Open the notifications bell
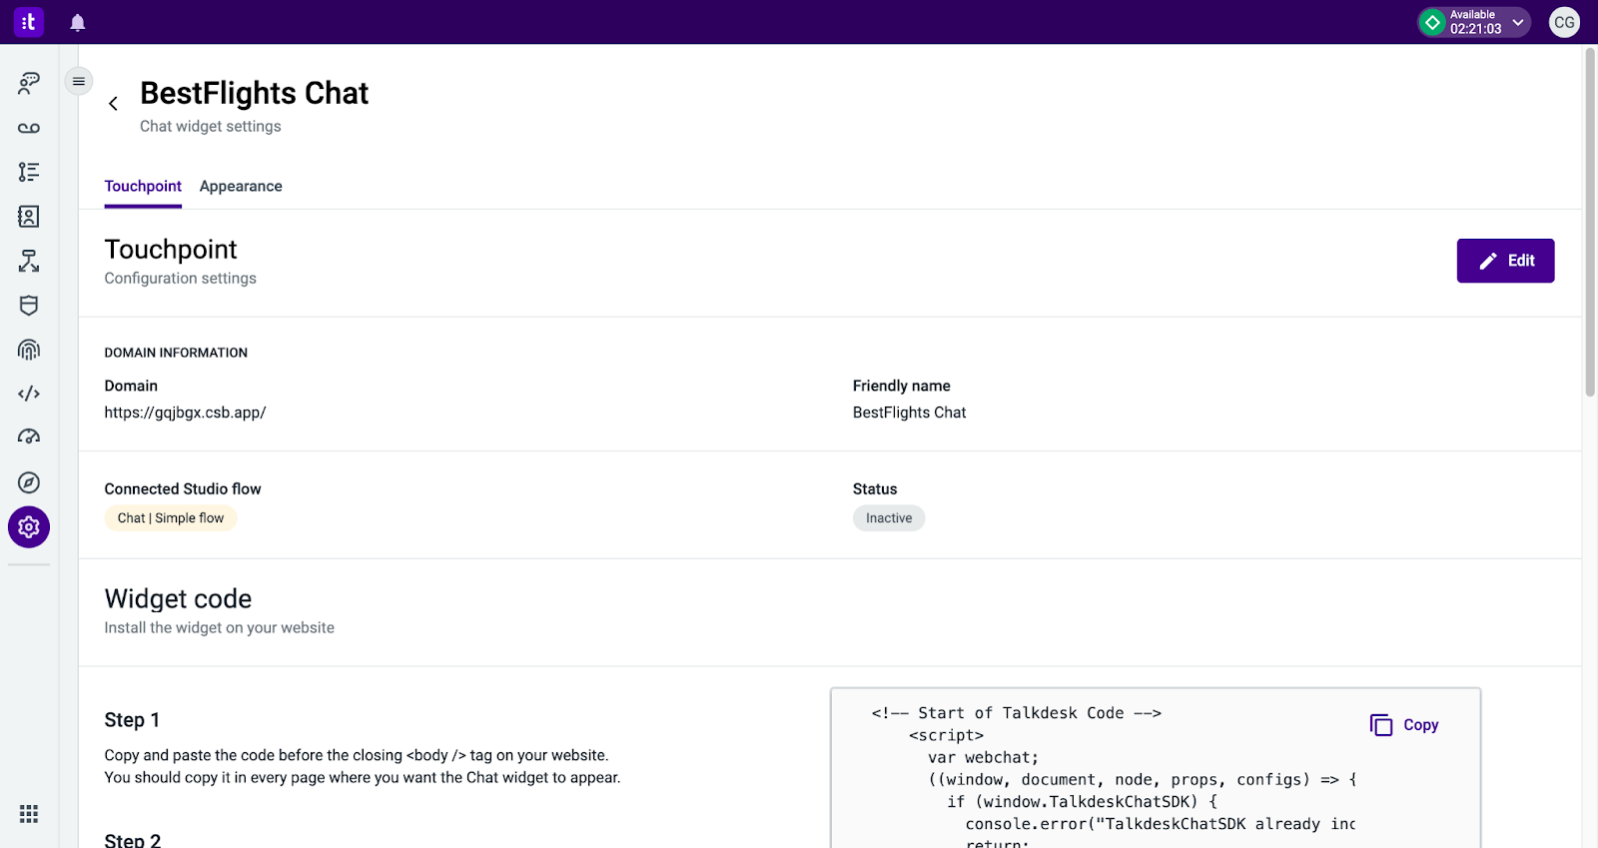Screen dimensions: 1598x848 pos(78,22)
